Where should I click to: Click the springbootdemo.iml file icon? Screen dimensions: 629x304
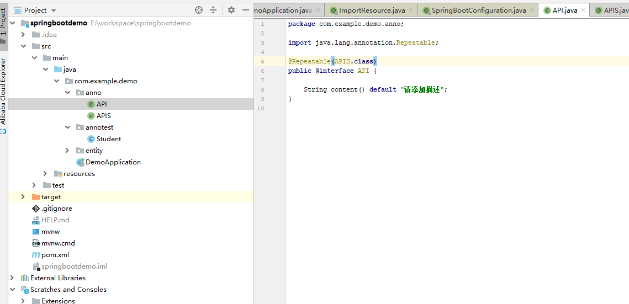36,266
